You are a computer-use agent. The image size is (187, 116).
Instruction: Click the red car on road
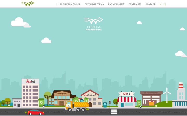click(35, 112)
